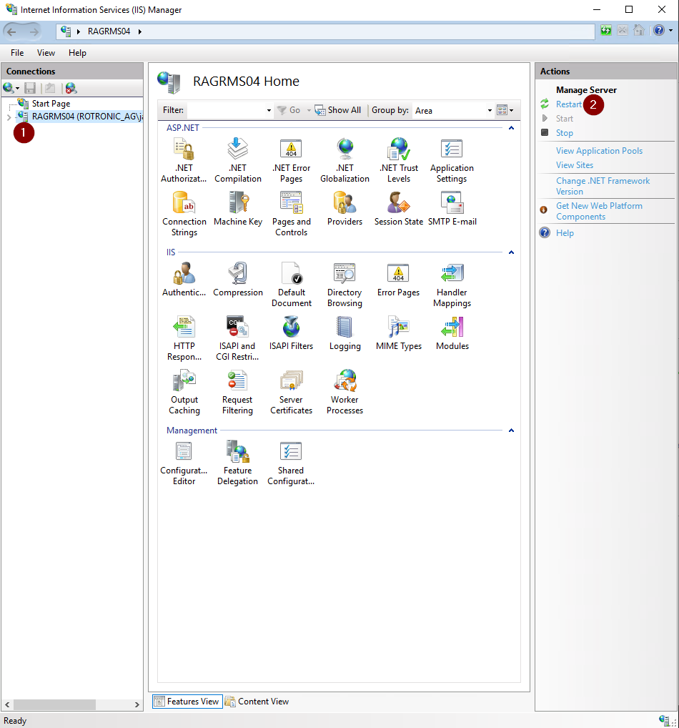Open HTTP Response Headers feature
Viewport: 679px width, 728px height.
[184, 338]
